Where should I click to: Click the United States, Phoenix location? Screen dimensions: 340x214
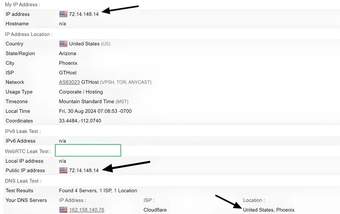[x=269, y=210]
